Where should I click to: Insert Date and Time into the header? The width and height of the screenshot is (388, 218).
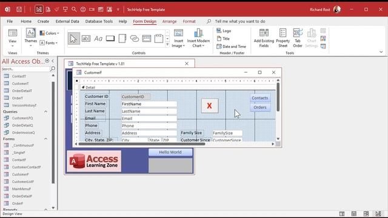(x=231, y=47)
